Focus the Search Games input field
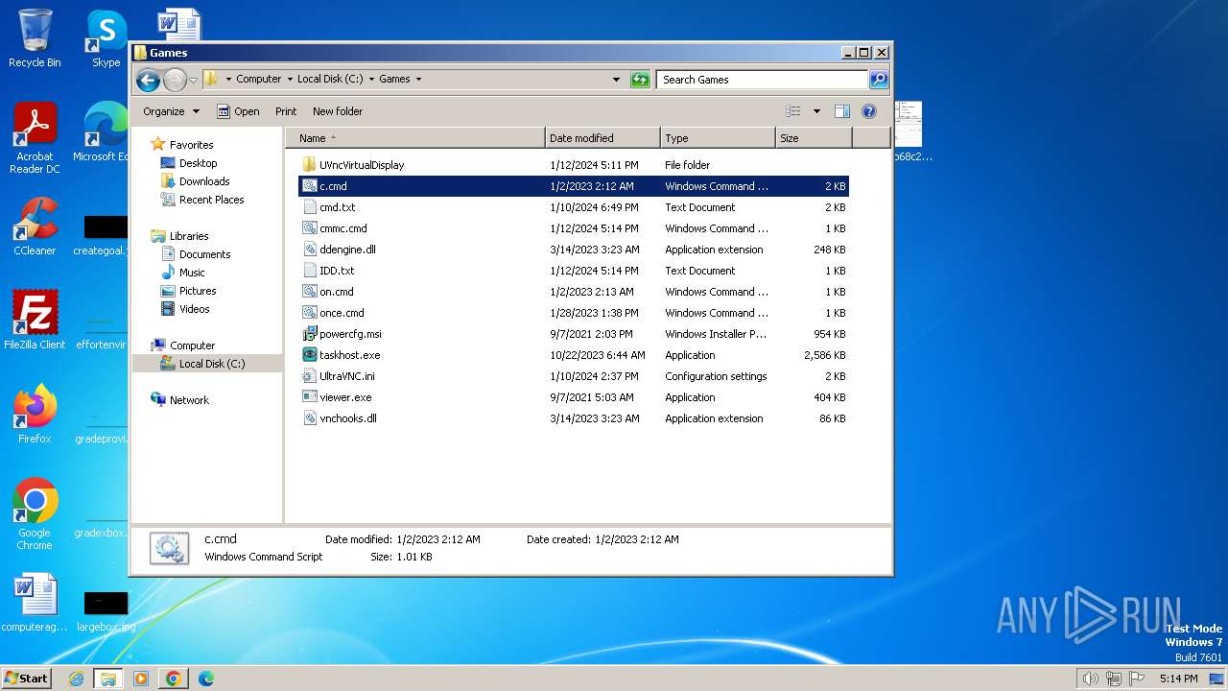The image size is (1228, 691). 763,80
